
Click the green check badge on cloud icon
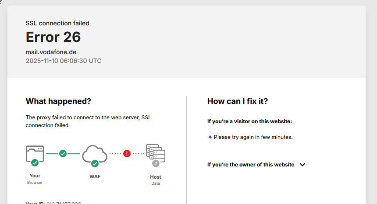(95, 163)
